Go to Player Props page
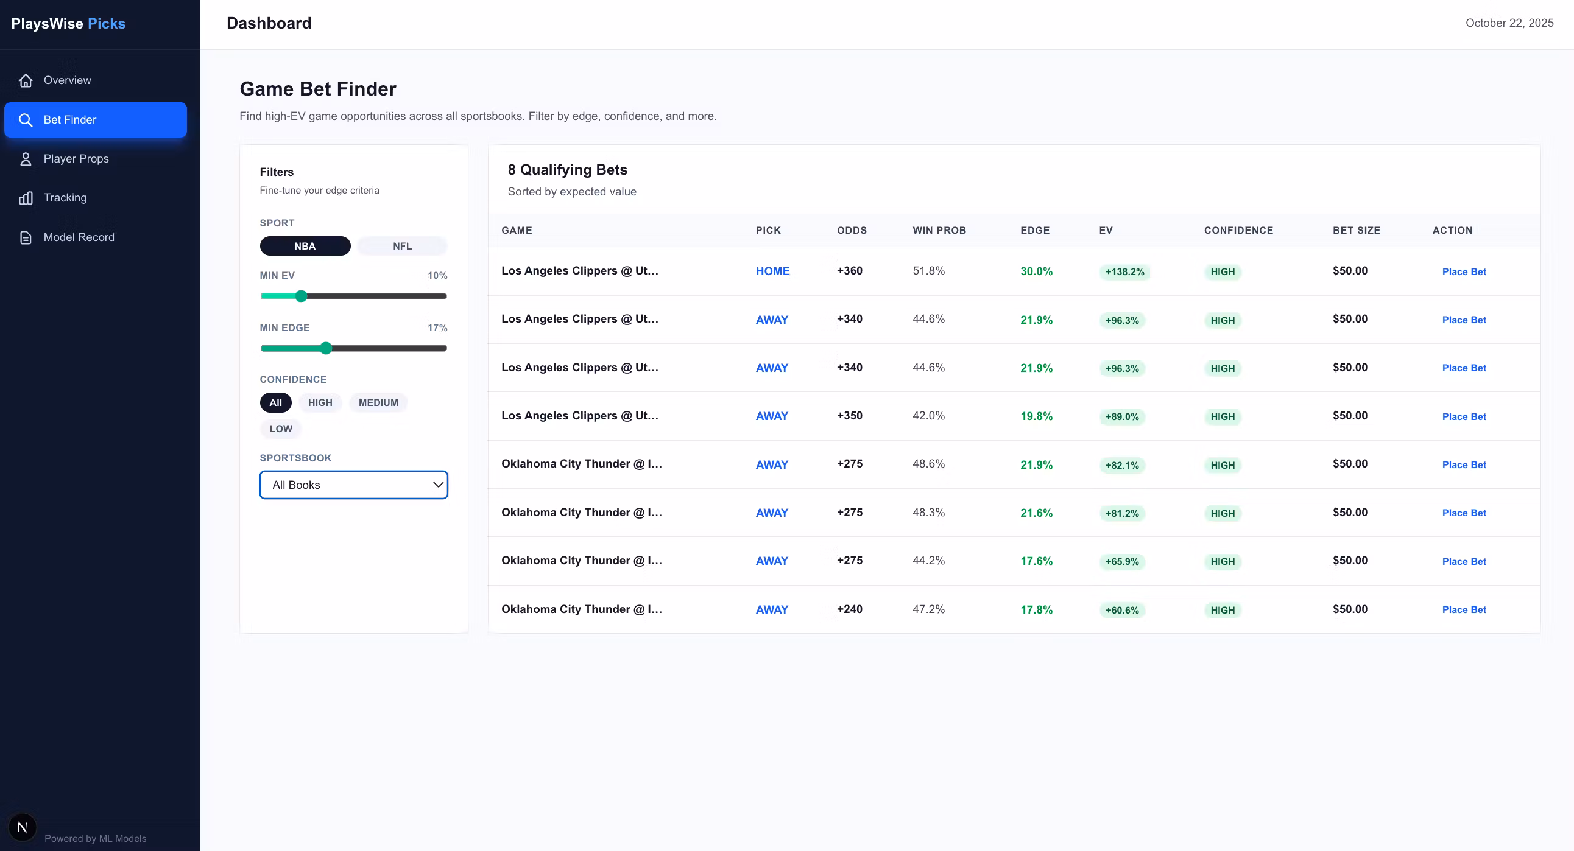This screenshot has height=851, width=1574. pyautogui.click(x=76, y=159)
